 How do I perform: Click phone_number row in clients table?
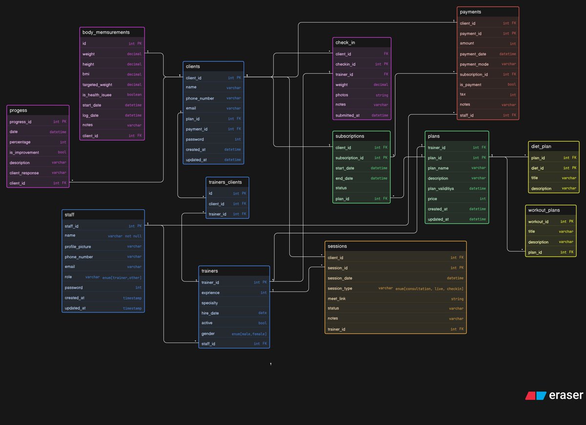(x=213, y=98)
